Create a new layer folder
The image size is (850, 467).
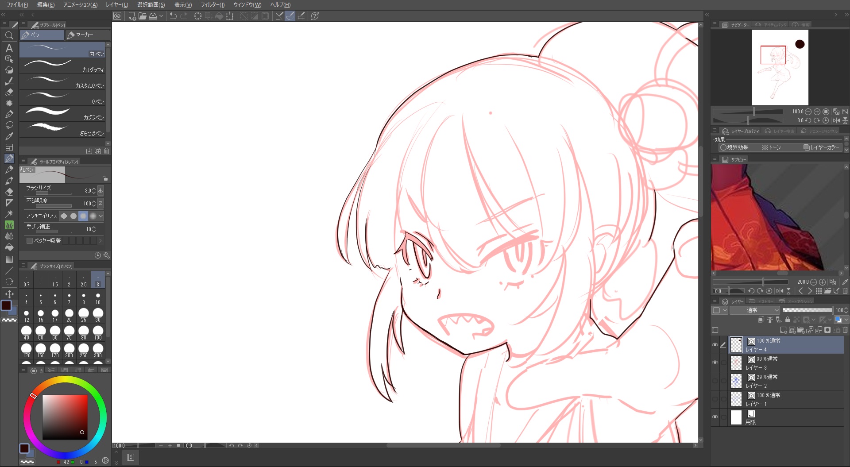(x=801, y=330)
